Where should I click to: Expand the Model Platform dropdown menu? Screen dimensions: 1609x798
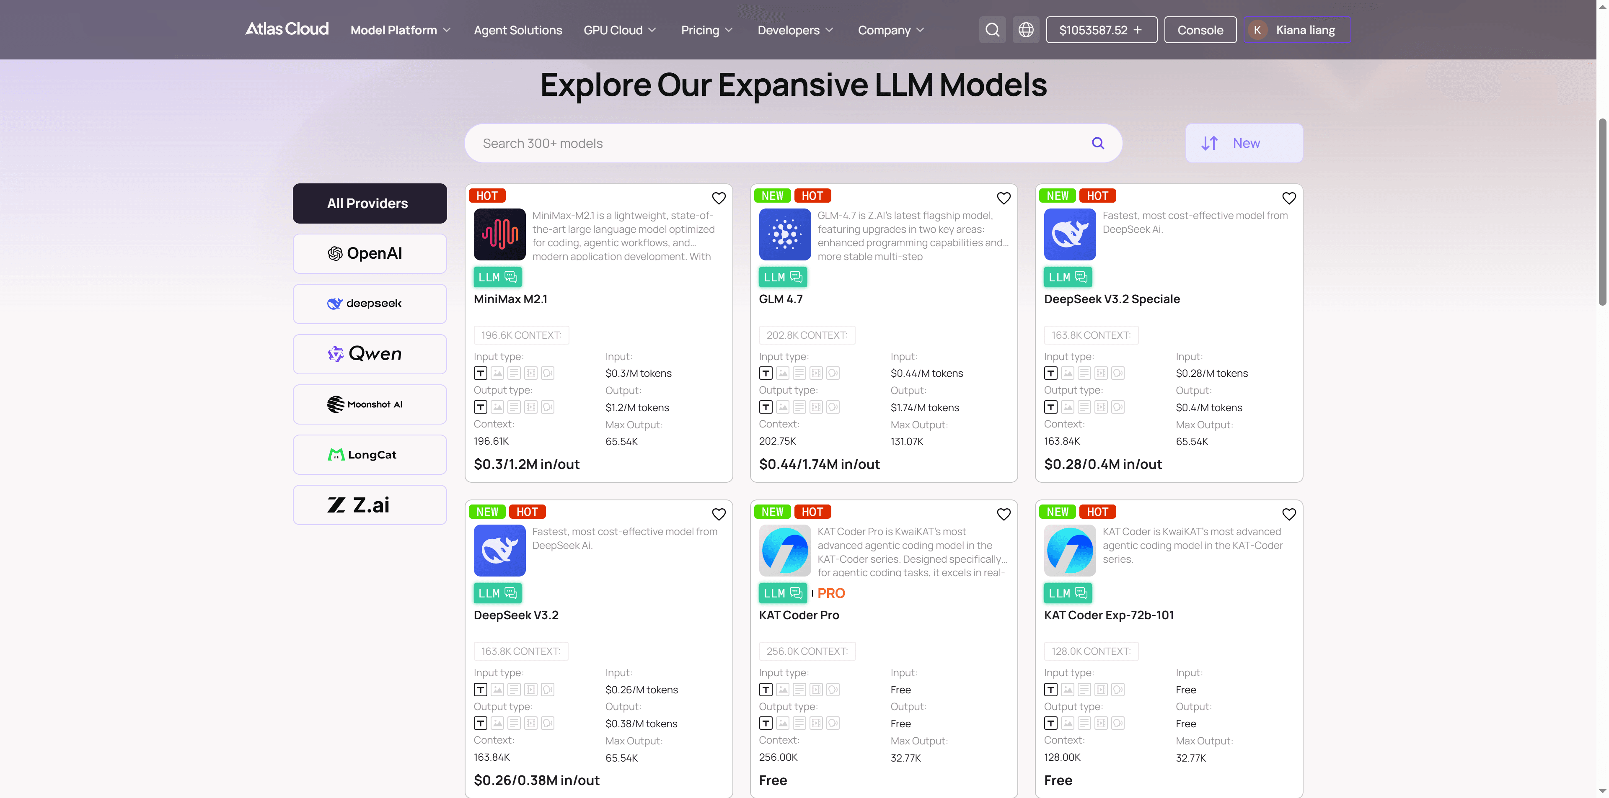pos(401,30)
